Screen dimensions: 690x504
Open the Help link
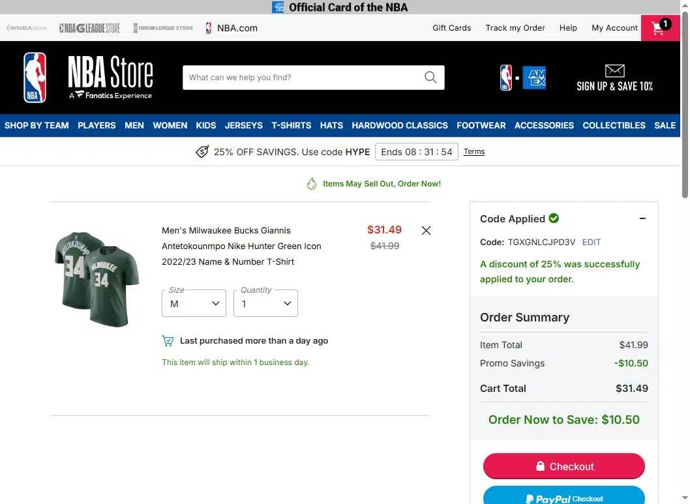pyautogui.click(x=568, y=27)
